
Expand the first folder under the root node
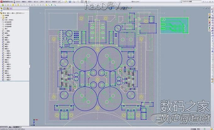pyautogui.click(x=3, y=15)
